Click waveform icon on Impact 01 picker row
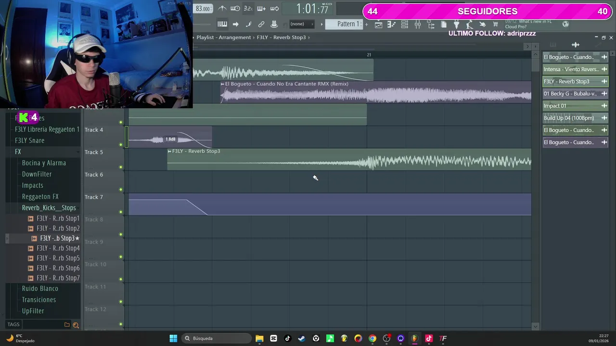 604,106
